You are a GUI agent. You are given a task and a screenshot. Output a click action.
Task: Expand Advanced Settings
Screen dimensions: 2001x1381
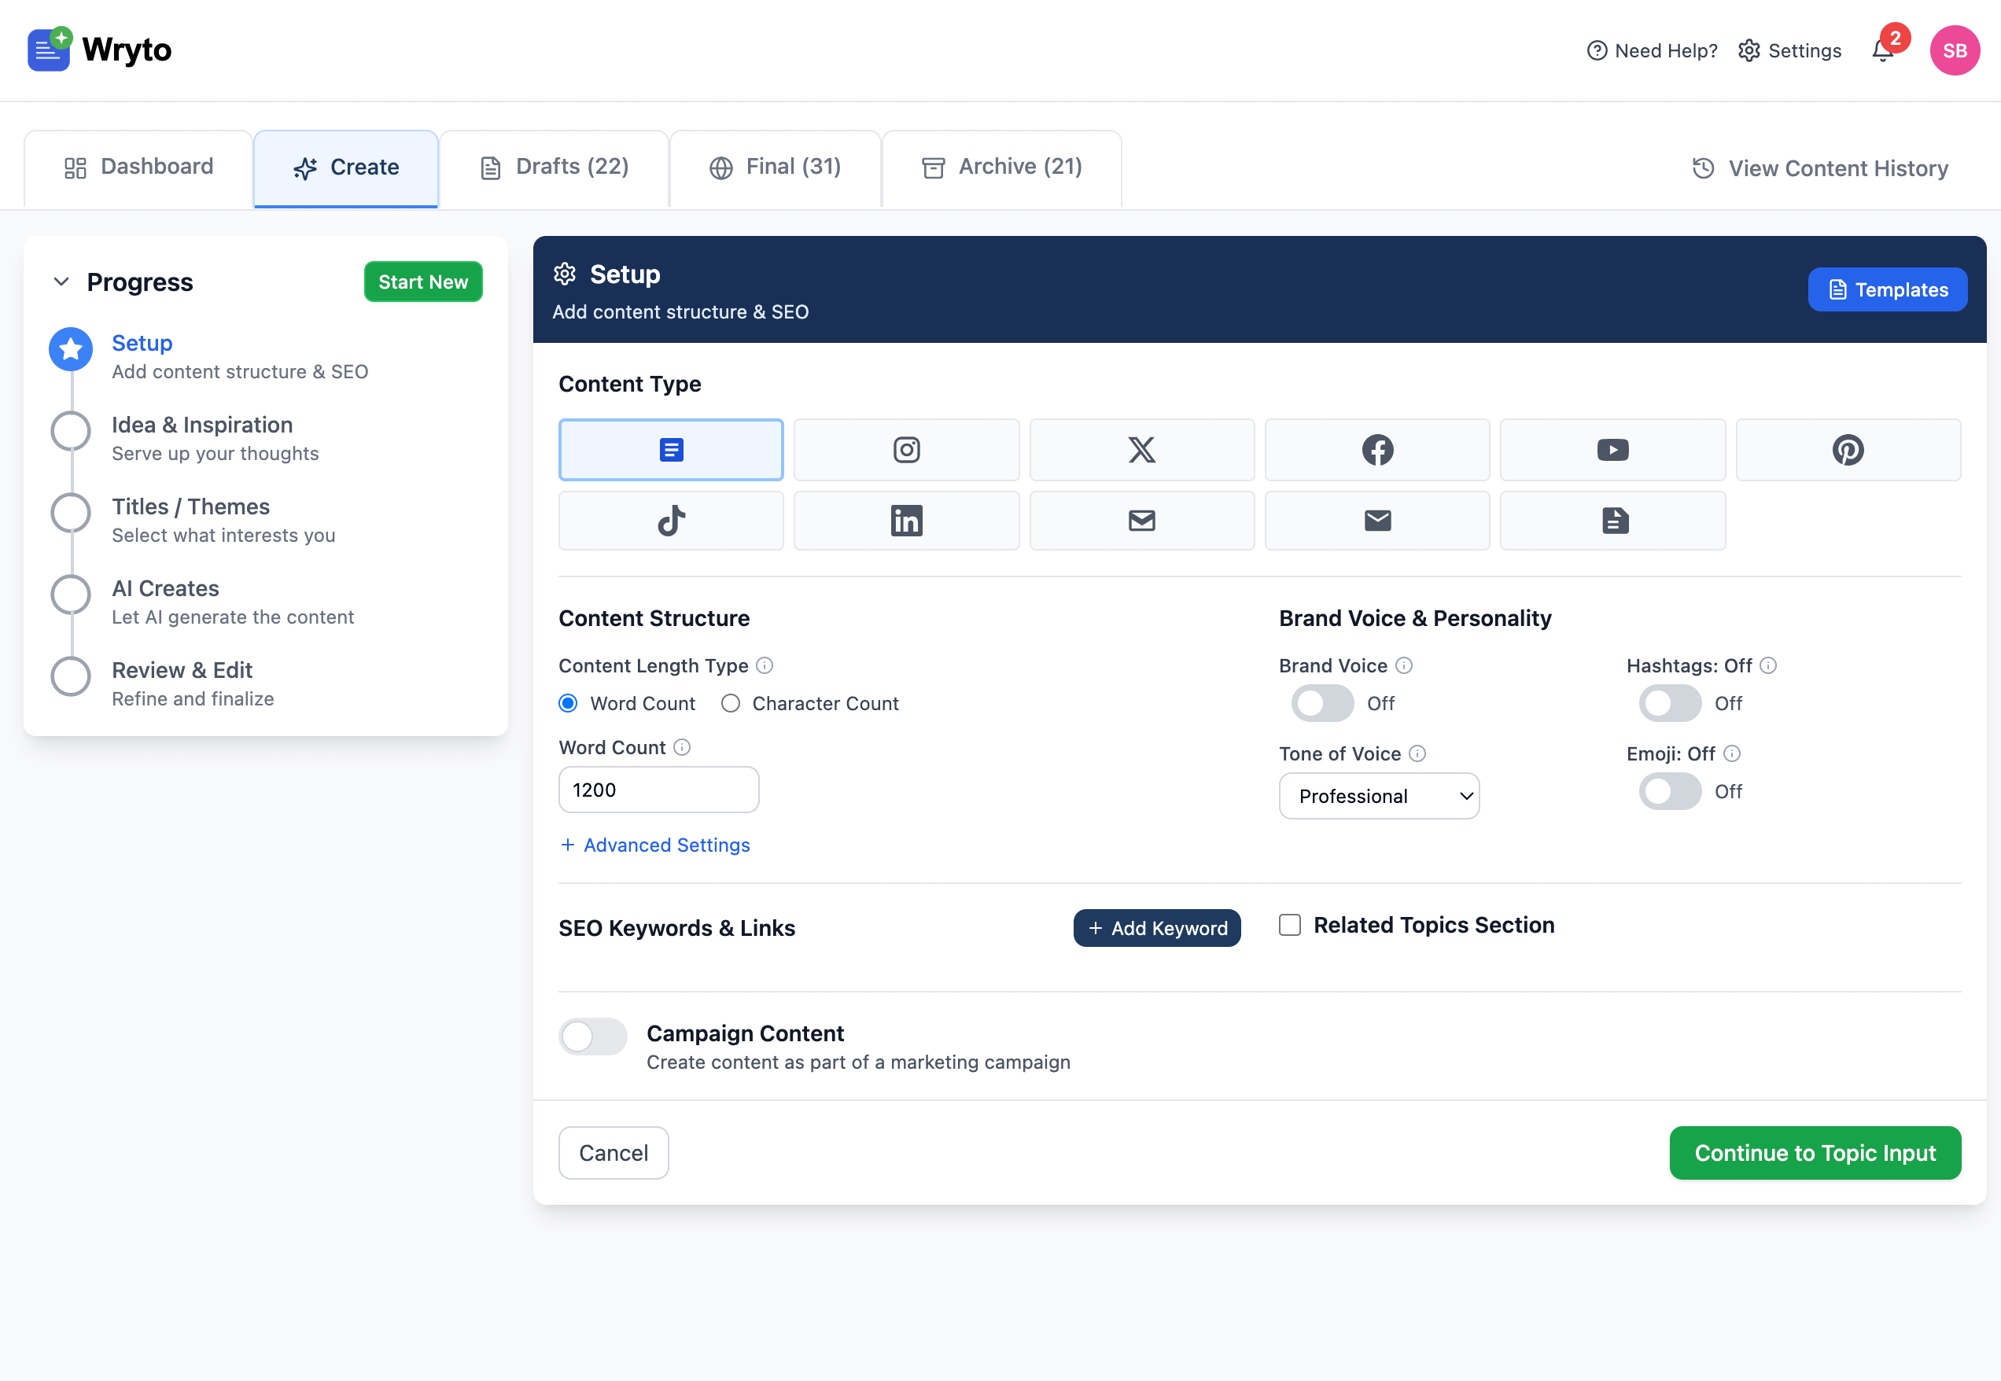tap(654, 845)
